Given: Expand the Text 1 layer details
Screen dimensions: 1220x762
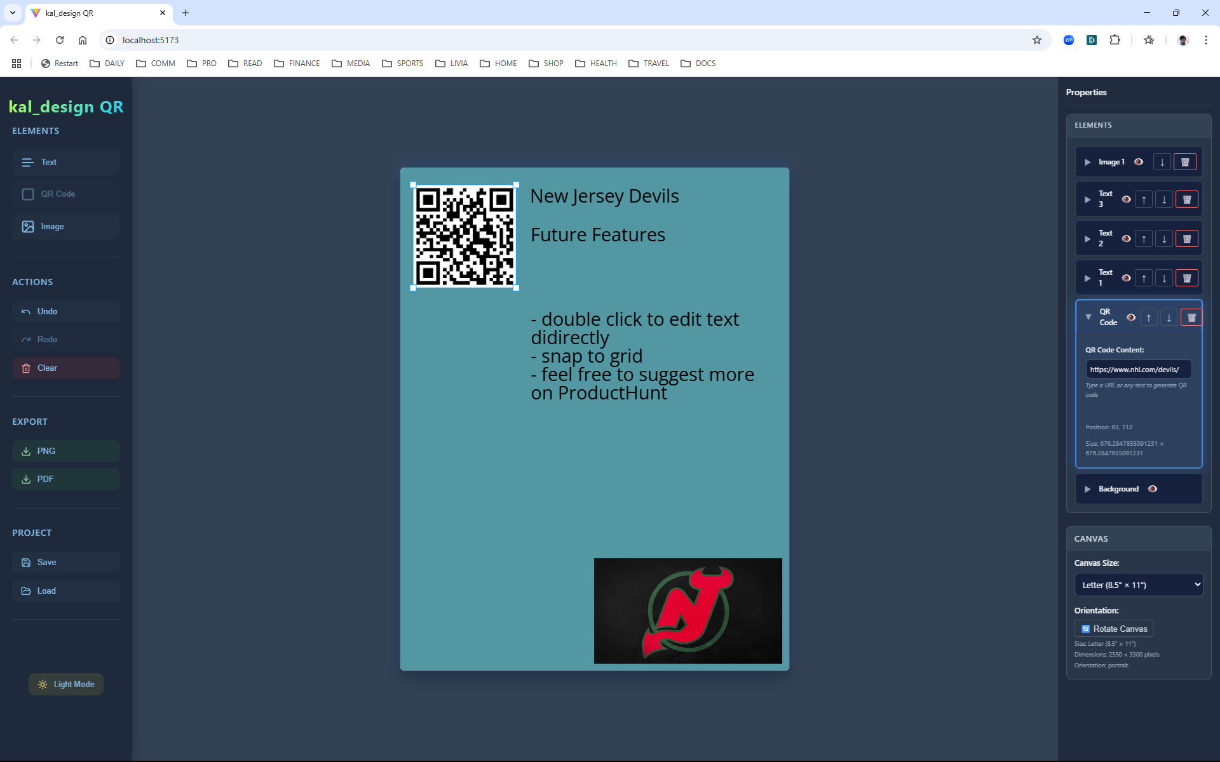Looking at the screenshot, I should (x=1087, y=278).
